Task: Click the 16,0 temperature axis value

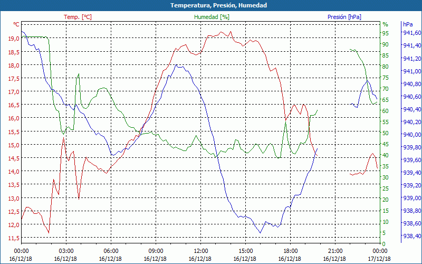Action: click(x=14, y=118)
